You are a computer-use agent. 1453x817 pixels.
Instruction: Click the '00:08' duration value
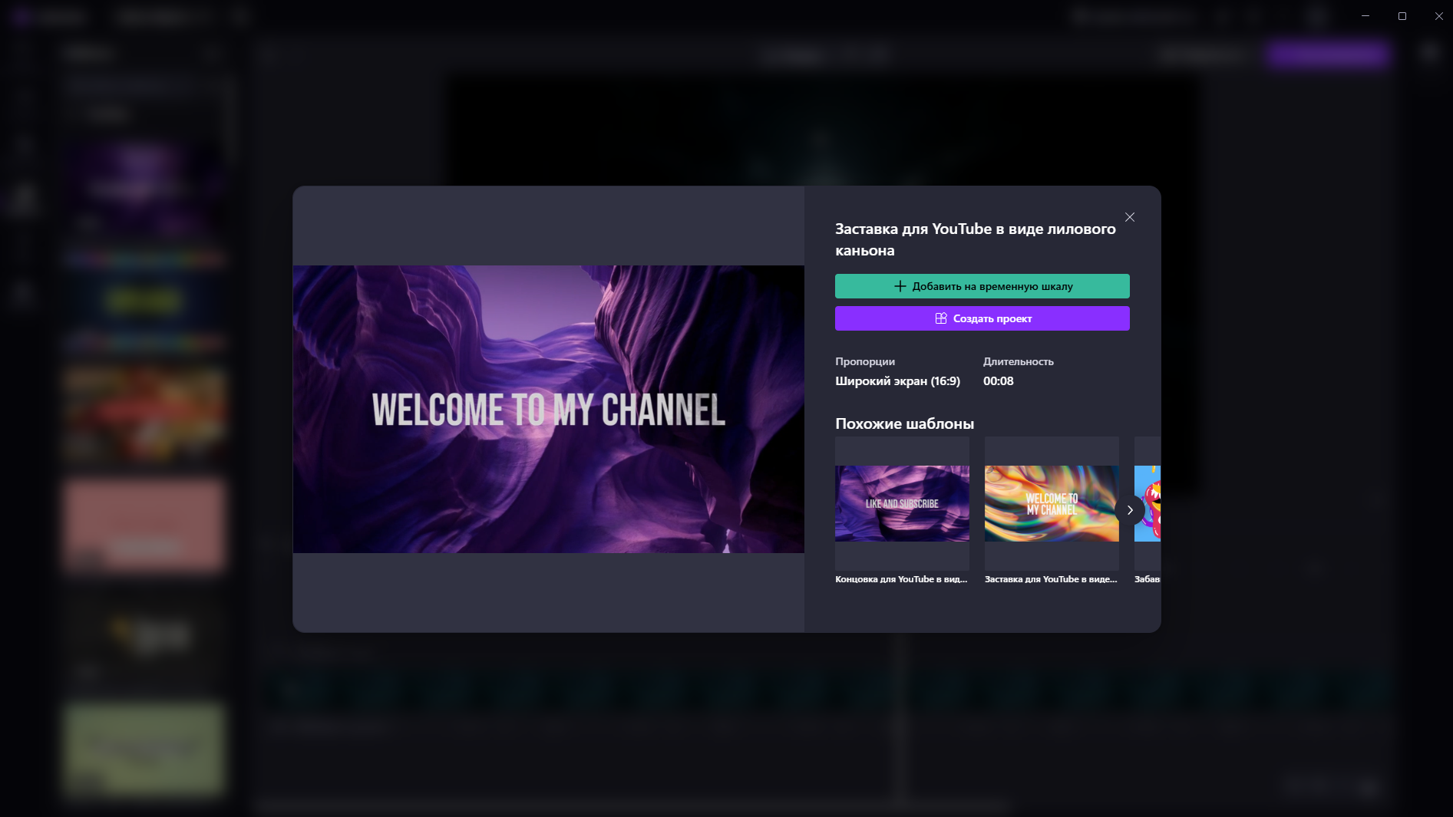tap(999, 381)
